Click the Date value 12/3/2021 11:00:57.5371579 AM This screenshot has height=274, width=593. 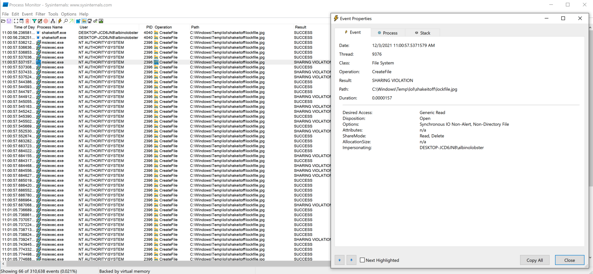(x=403, y=45)
